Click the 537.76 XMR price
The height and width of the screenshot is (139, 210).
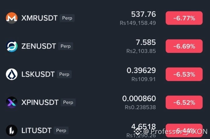(143, 14)
